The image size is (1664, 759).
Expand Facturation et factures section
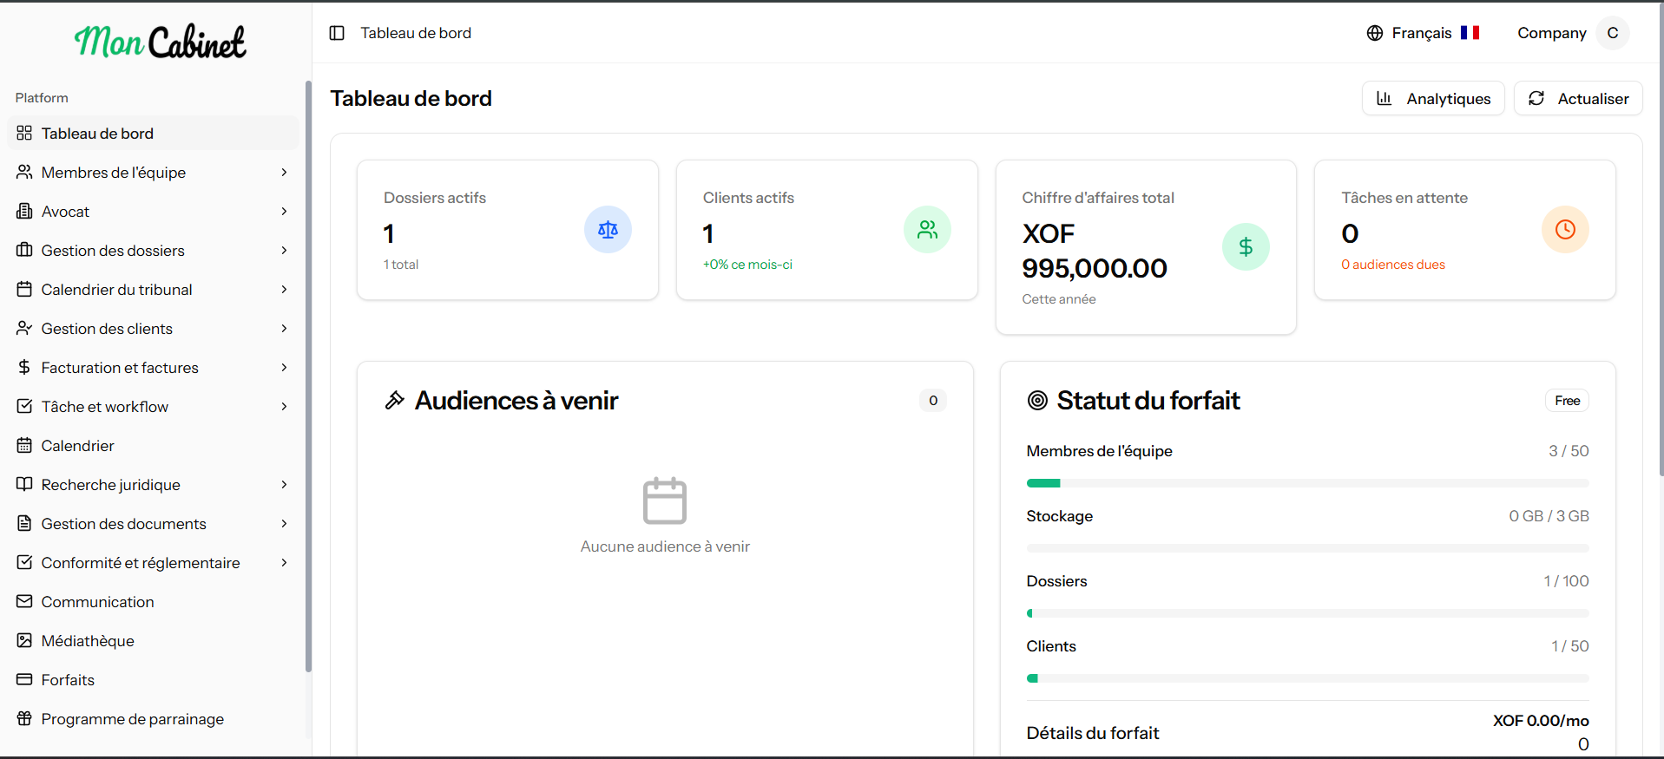pos(284,368)
